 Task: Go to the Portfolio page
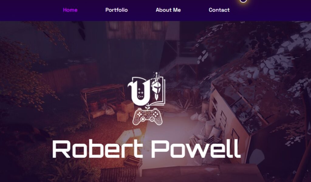[x=116, y=10]
